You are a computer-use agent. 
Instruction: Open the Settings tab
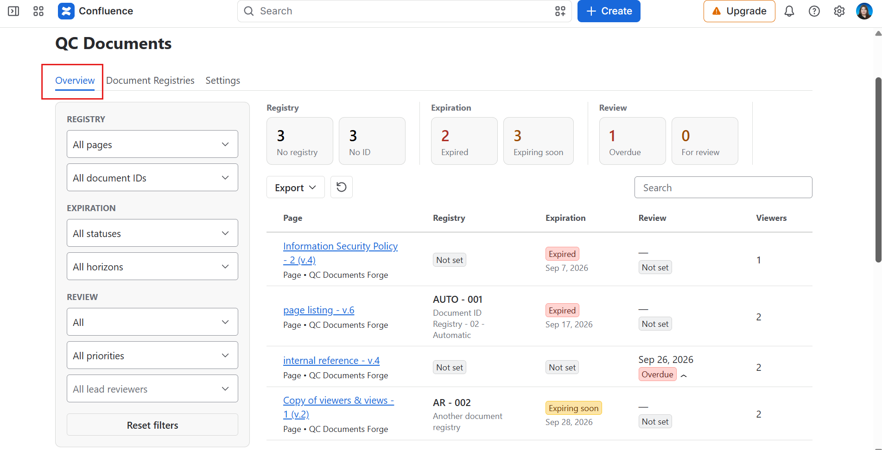[x=223, y=81]
